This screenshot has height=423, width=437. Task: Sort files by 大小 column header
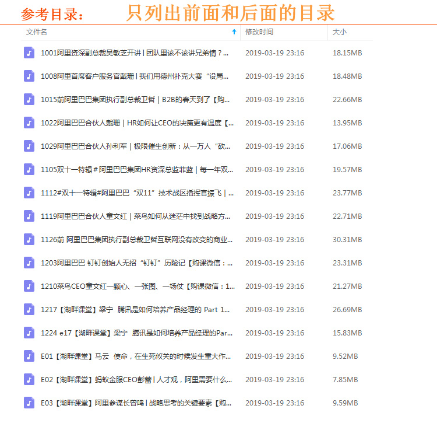(339, 32)
